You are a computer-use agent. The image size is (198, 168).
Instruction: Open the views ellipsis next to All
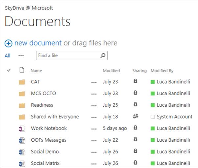point(21,56)
